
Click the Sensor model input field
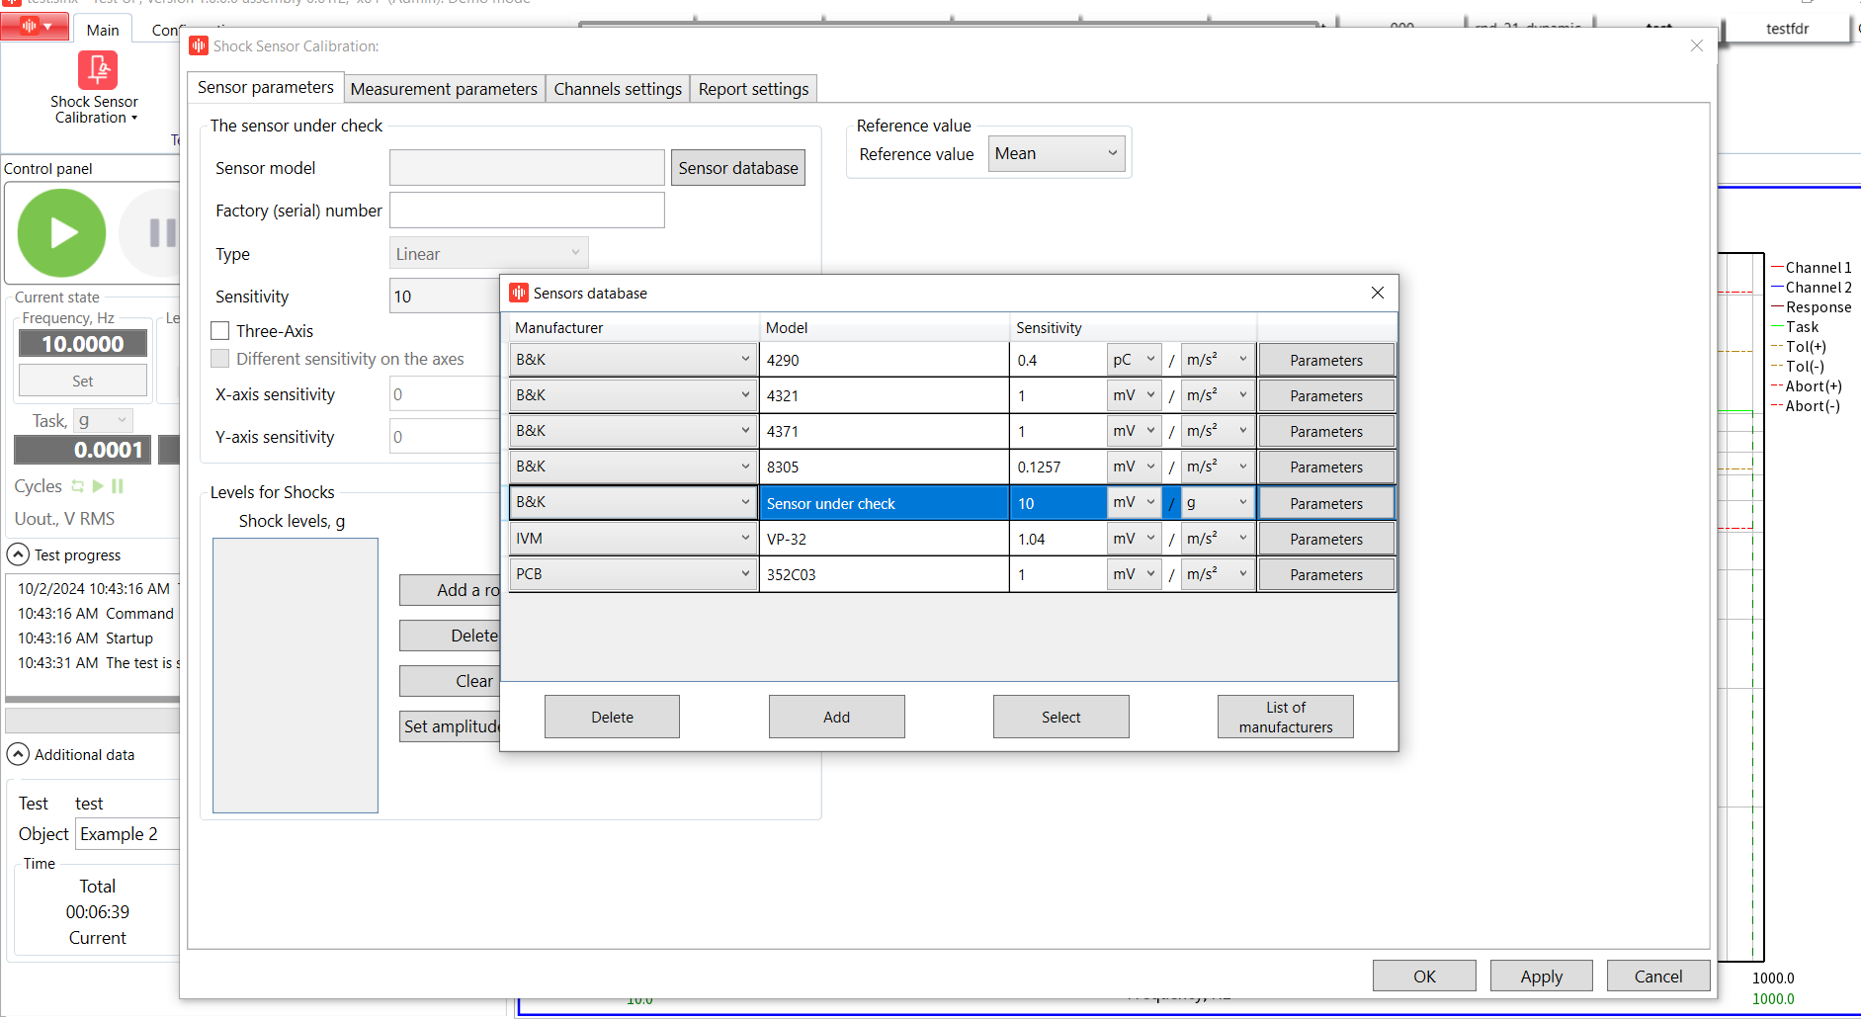[527, 168]
